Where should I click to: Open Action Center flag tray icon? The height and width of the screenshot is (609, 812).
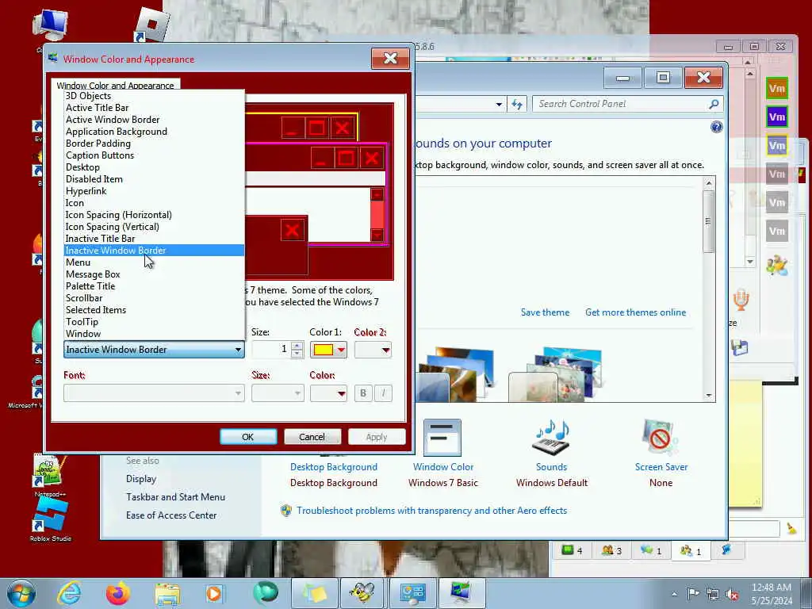(693, 593)
